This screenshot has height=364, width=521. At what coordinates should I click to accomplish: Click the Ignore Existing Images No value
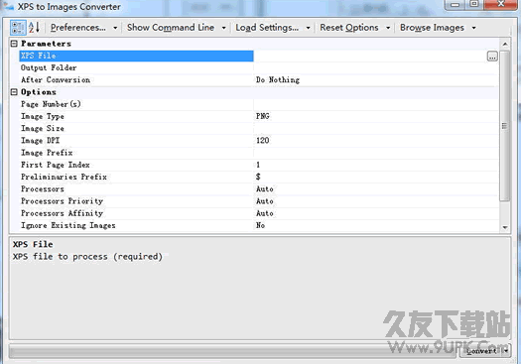point(260,225)
